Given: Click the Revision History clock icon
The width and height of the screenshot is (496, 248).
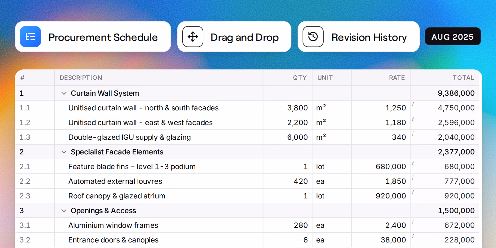Looking at the screenshot, I should [x=313, y=37].
